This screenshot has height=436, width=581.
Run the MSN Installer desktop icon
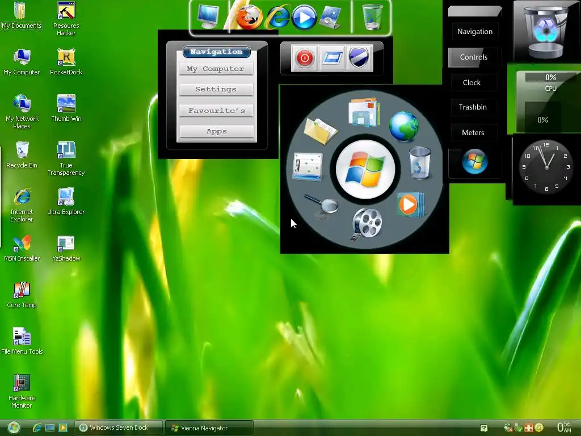click(22, 248)
